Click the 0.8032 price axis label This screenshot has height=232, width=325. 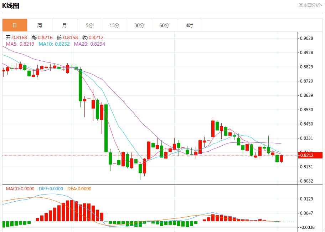306,181
